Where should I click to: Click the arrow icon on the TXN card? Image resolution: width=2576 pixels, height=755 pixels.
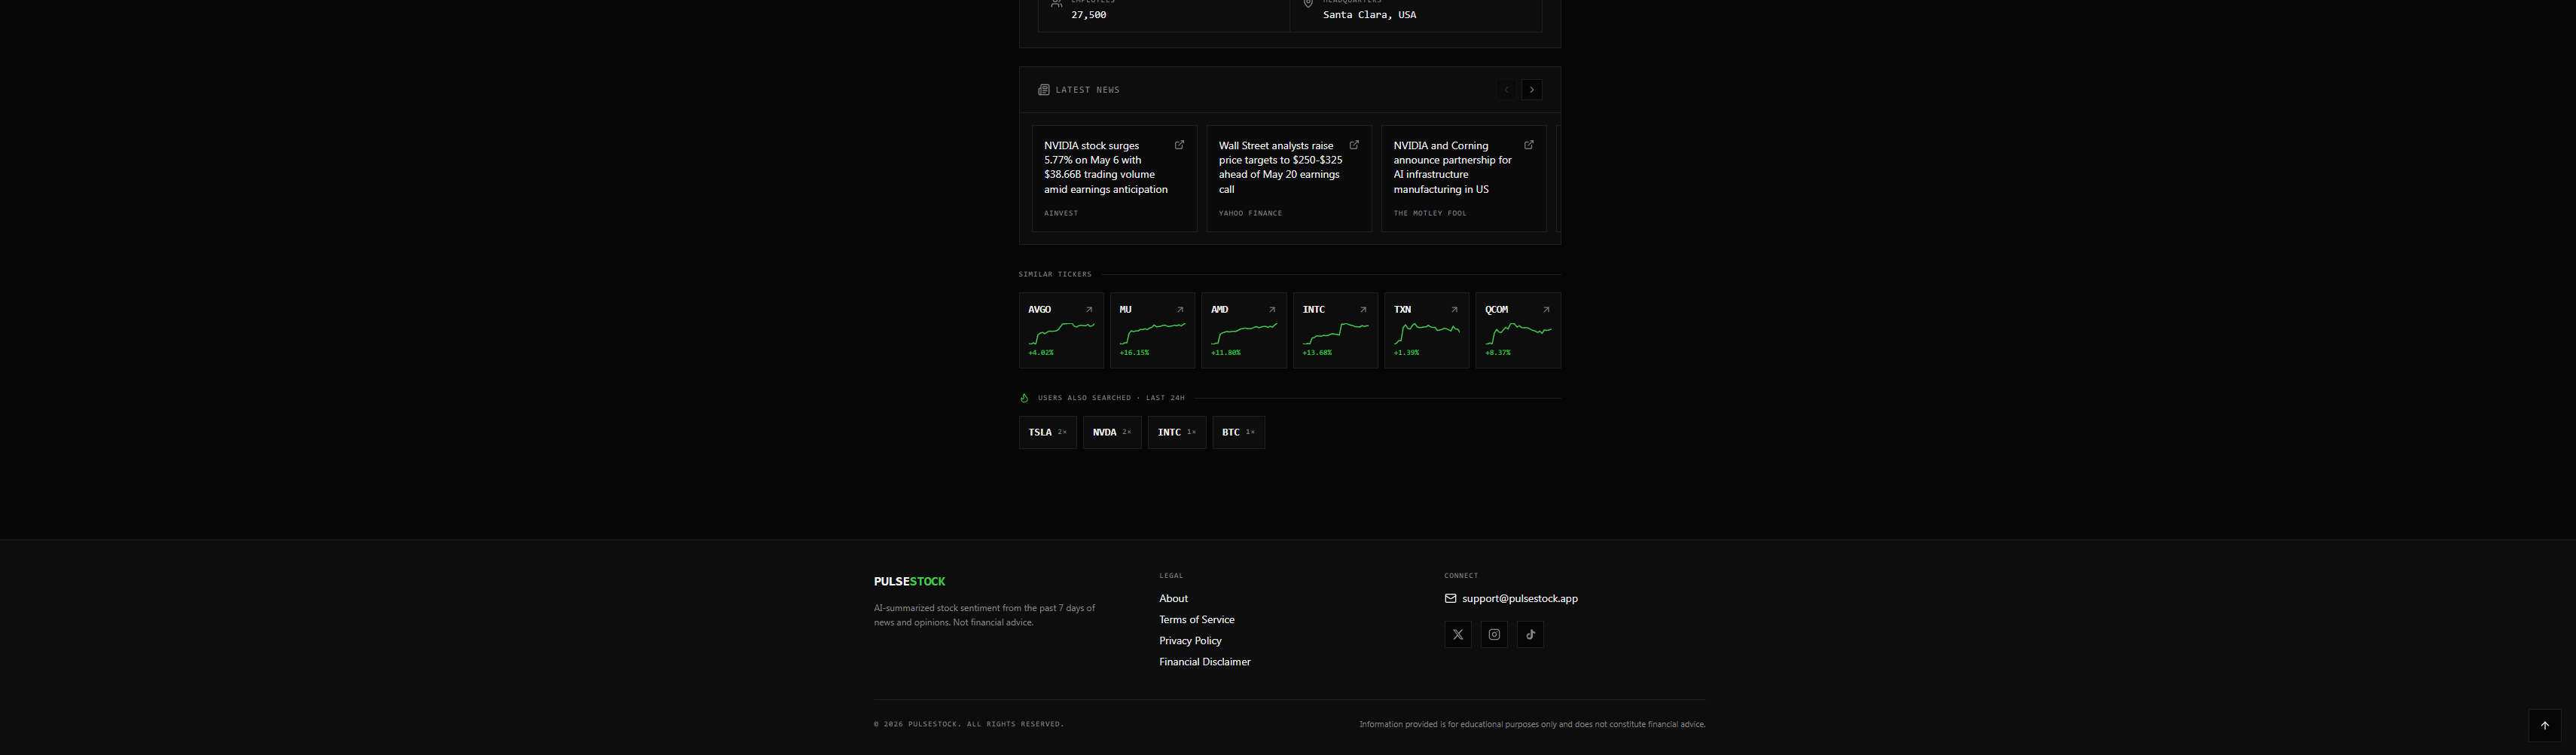(1454, 310)
